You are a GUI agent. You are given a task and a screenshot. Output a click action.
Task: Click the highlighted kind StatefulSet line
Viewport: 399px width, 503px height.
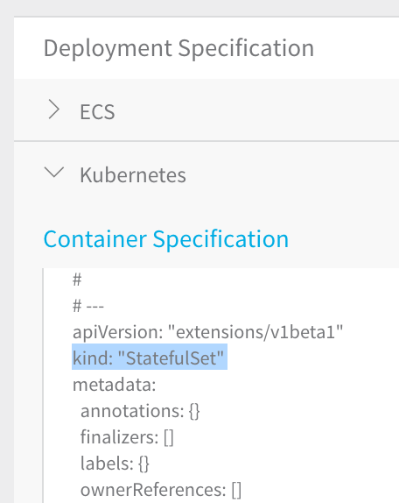click(150, 357)
